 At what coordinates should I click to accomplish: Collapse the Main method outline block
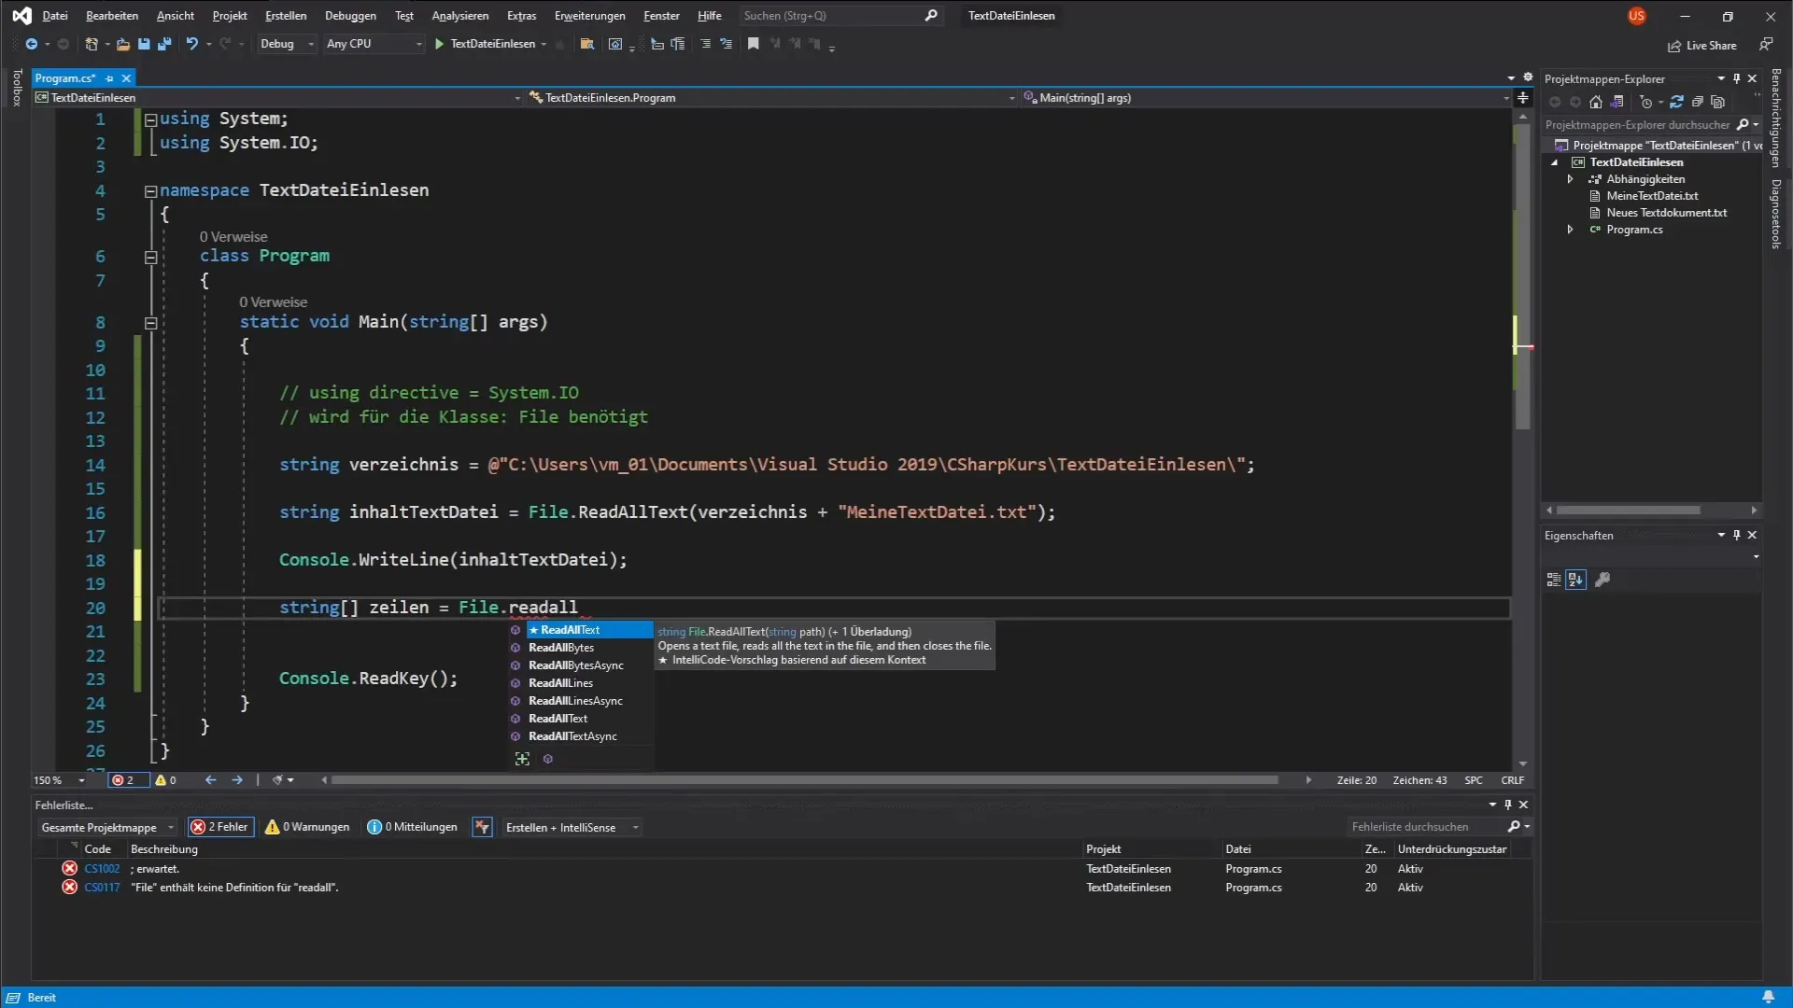tap(150, 323)
